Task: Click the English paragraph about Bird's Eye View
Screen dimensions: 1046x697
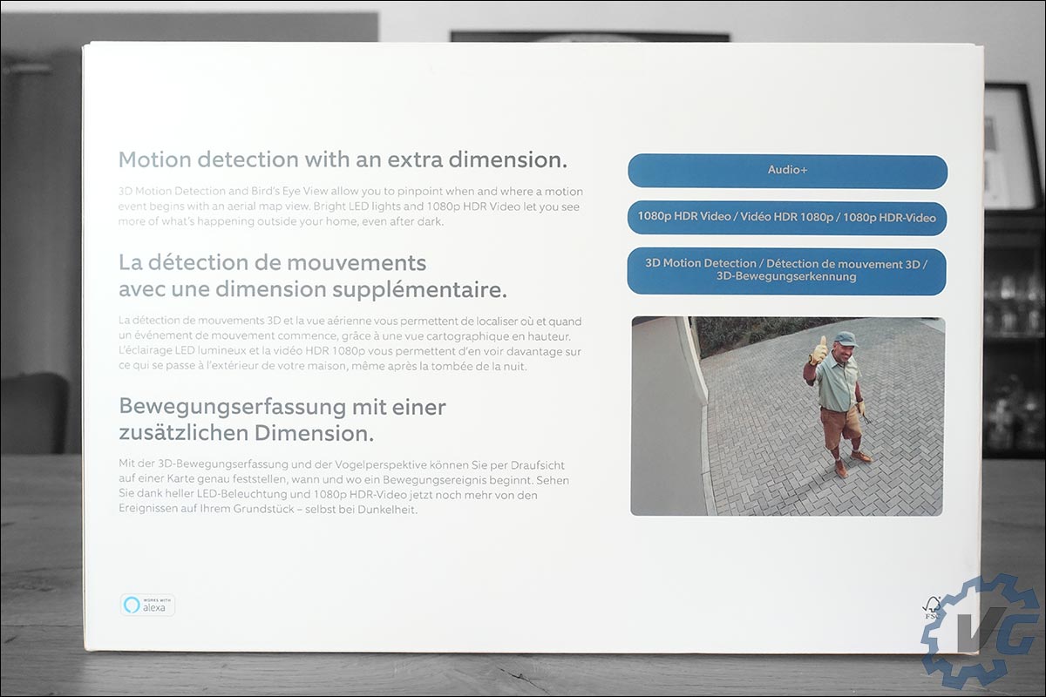Action: 350,206
